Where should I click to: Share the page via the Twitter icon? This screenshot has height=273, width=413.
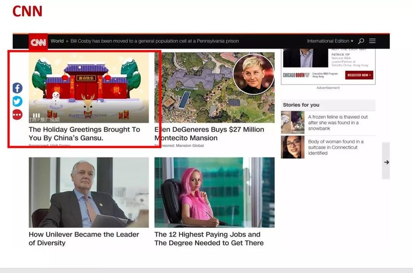(x=17, y=101)
